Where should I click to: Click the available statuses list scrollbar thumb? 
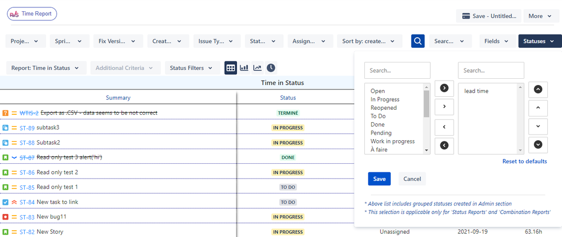(x=426, y=104)
